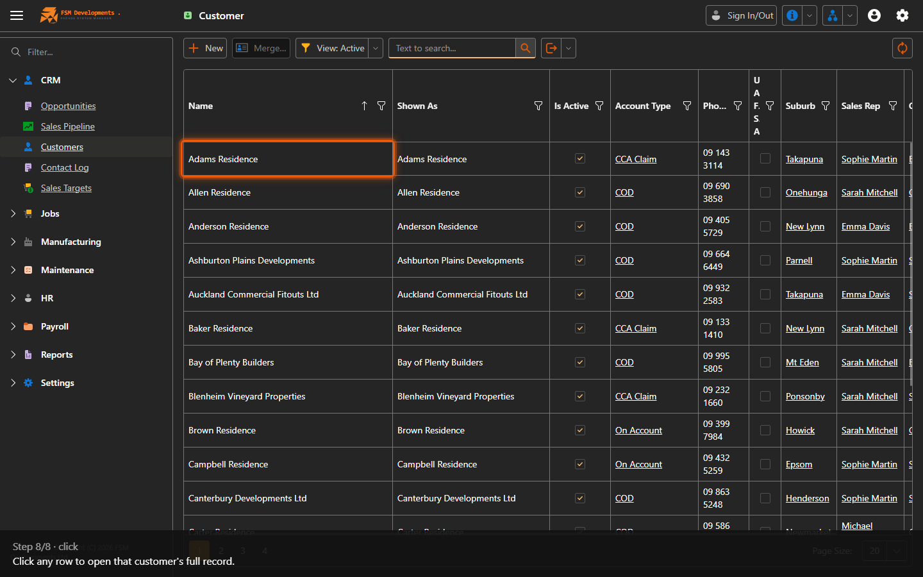Click the blue info icon

(x=792, y=15)
